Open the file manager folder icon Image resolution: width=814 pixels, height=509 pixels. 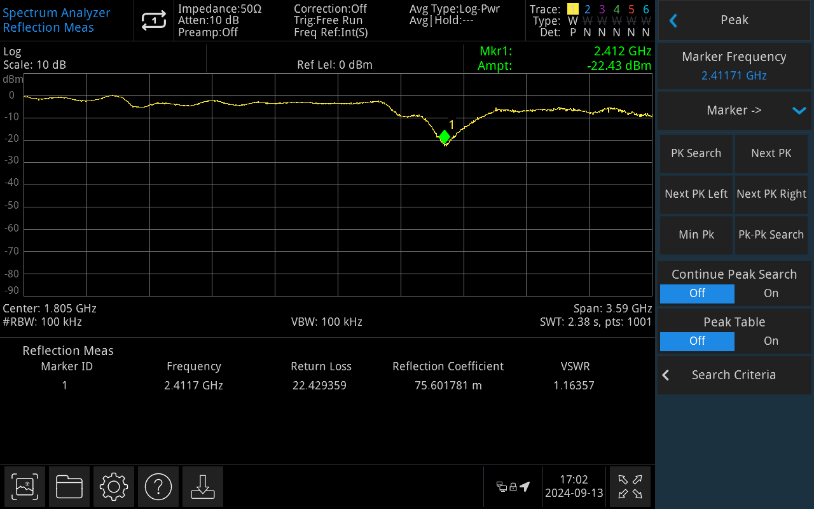click(x=69, y=487)
